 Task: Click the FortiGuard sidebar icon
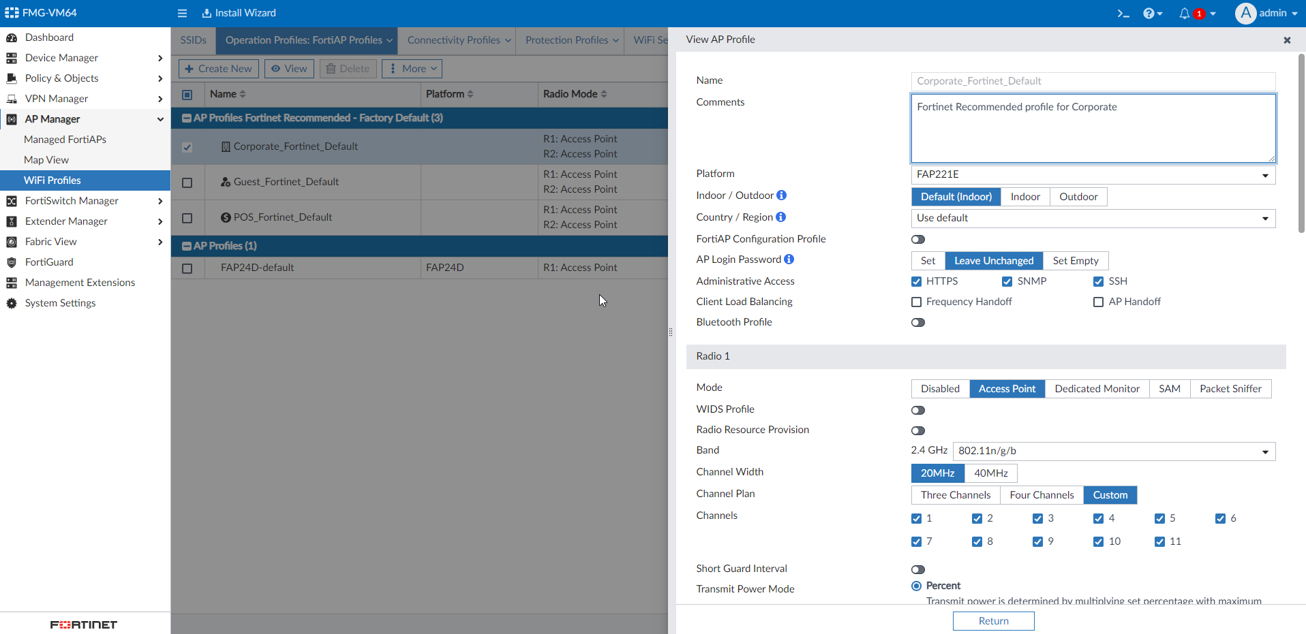point(12,262)
